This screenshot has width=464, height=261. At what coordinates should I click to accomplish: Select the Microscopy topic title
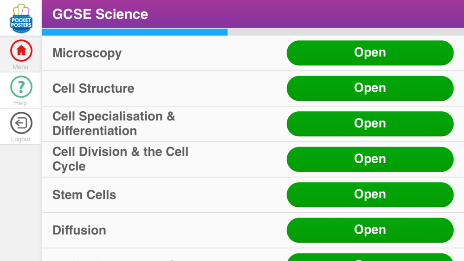[x=87, y=53]
